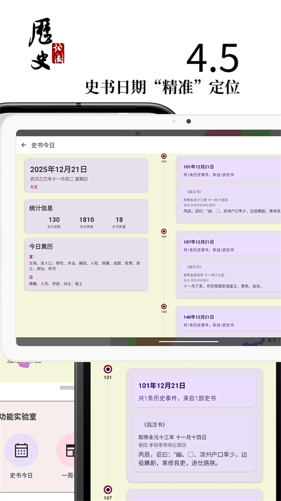Screen dimensions: 281x501
Task: Click the 统计信息 heading
Action: (41, 209)
